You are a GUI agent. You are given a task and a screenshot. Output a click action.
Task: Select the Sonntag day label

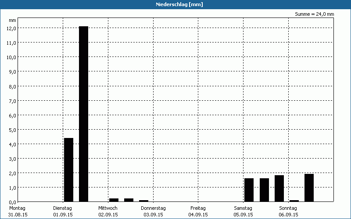pyautogui.click(x=288, y=208)
